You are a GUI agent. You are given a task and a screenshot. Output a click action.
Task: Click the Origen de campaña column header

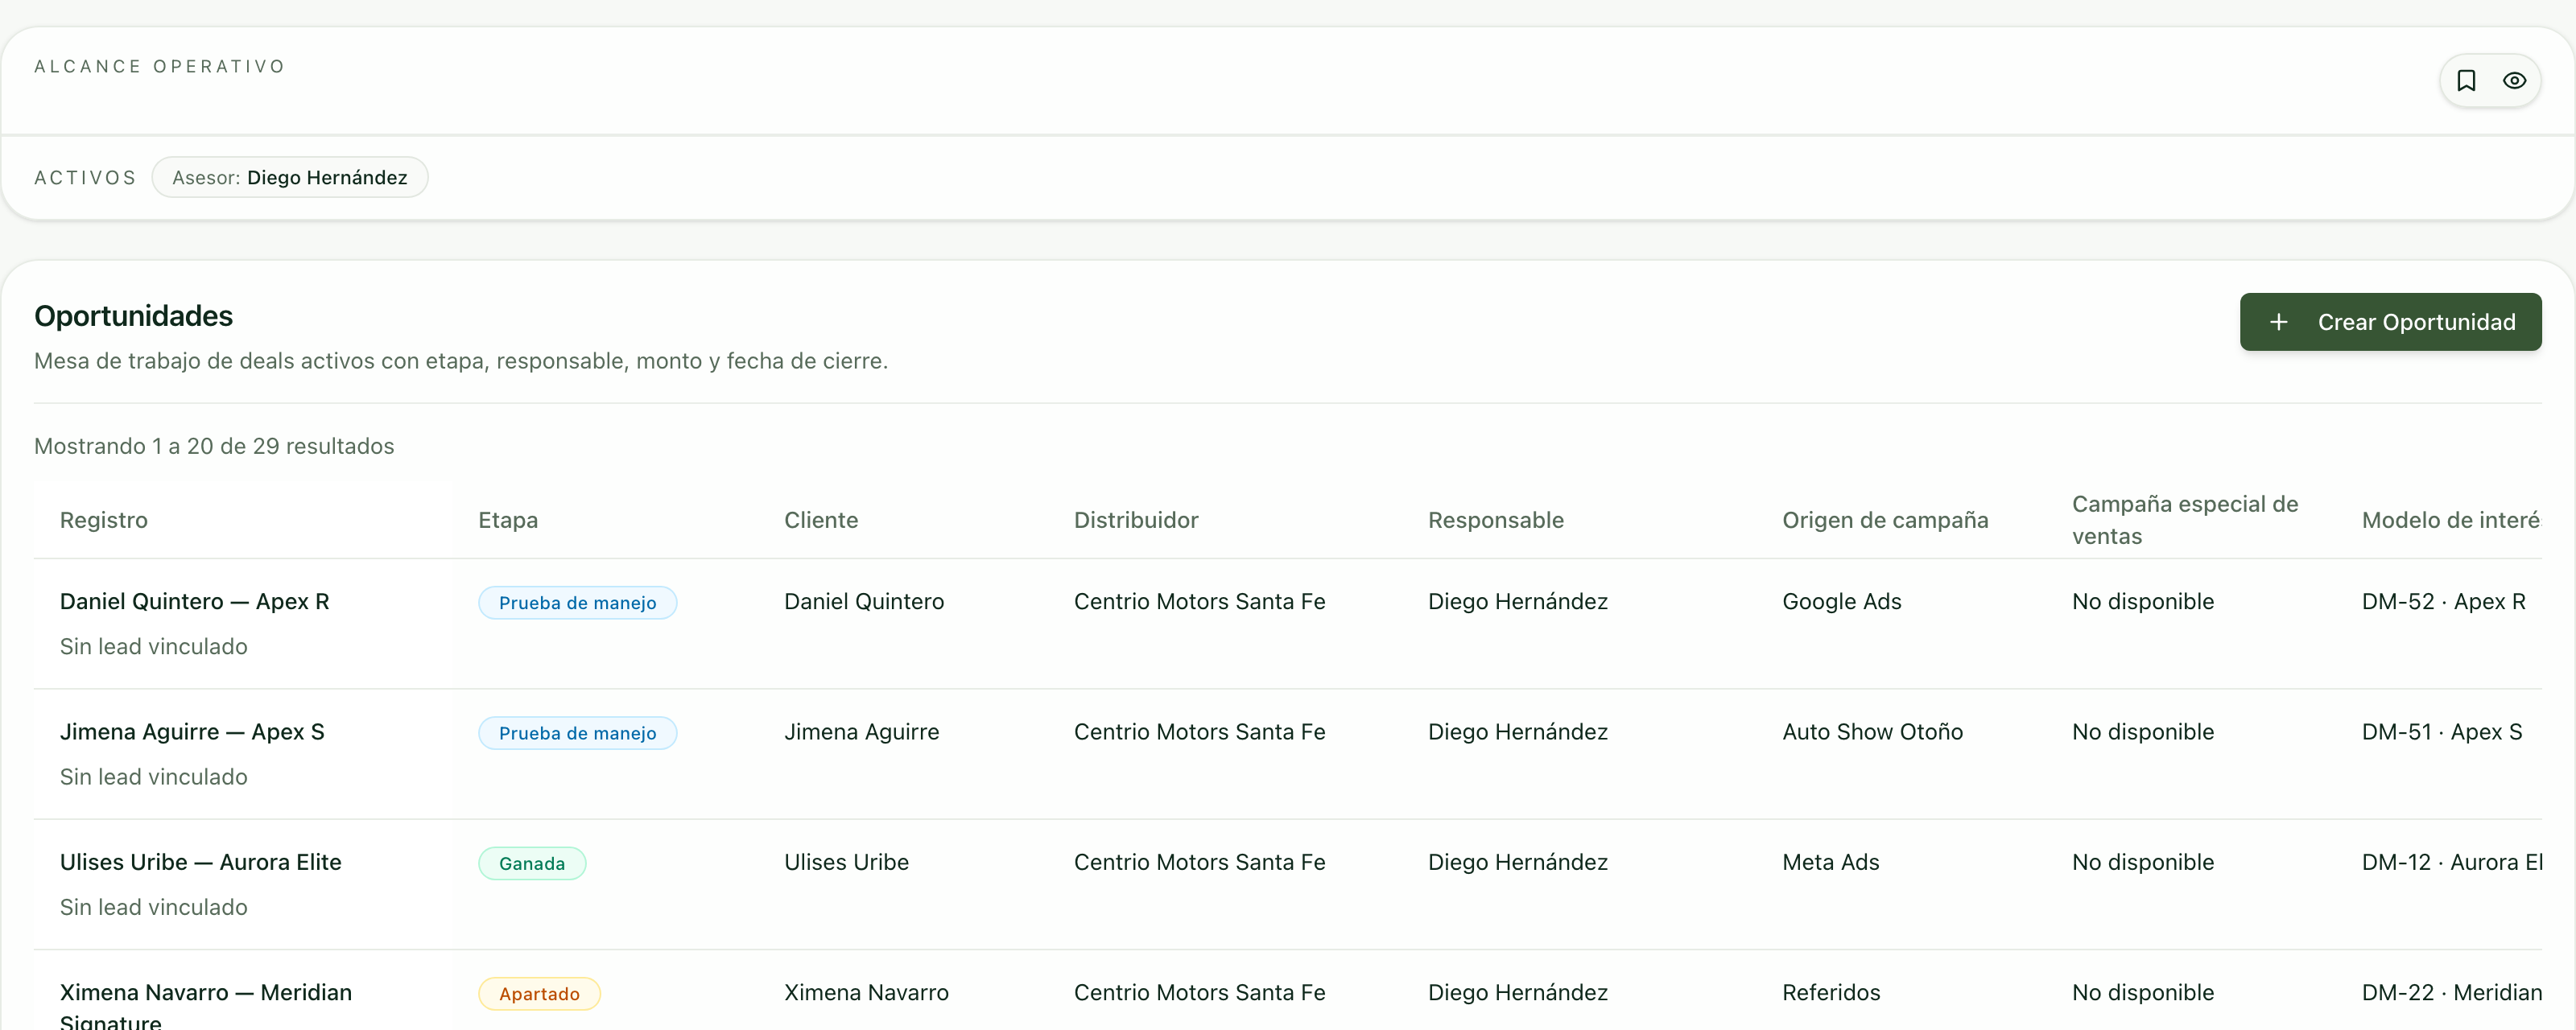click(1885, 520)
